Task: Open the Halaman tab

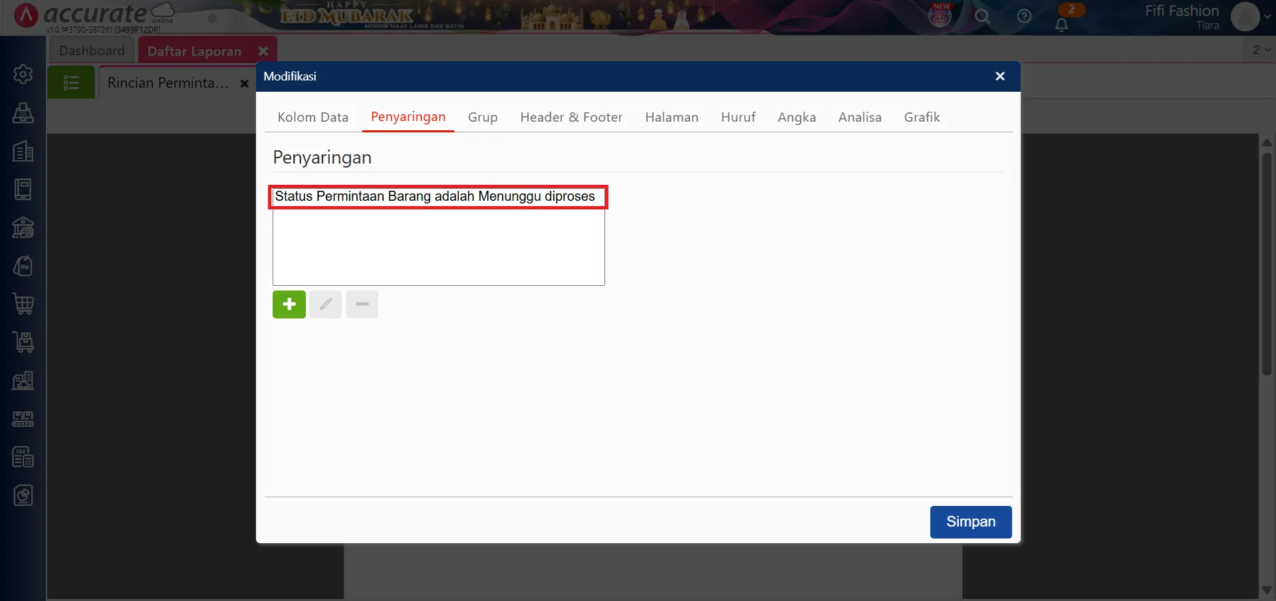Action: click(x=672, y=117)
